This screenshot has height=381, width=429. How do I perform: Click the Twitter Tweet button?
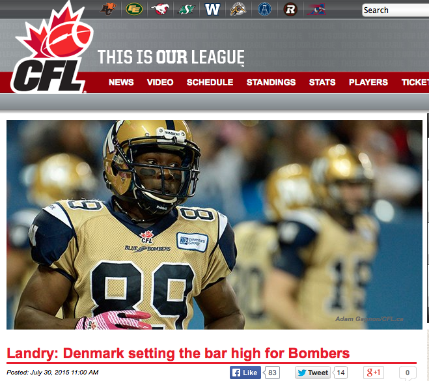coord(312,373)
